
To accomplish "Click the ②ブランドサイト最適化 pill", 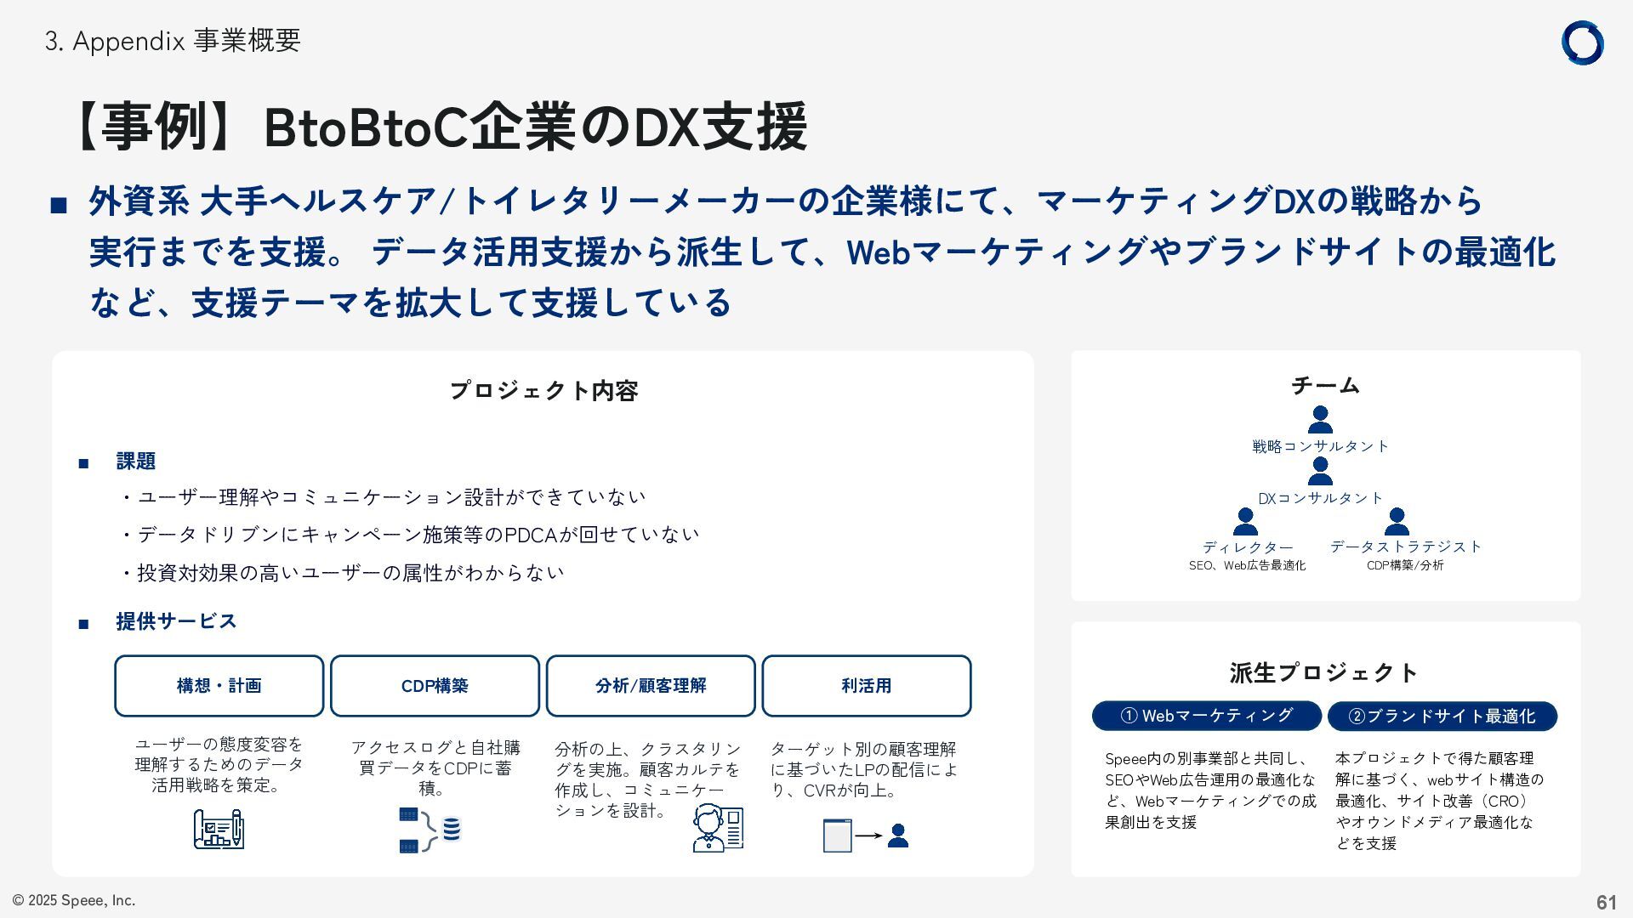I will click(x=1442, y=716).
